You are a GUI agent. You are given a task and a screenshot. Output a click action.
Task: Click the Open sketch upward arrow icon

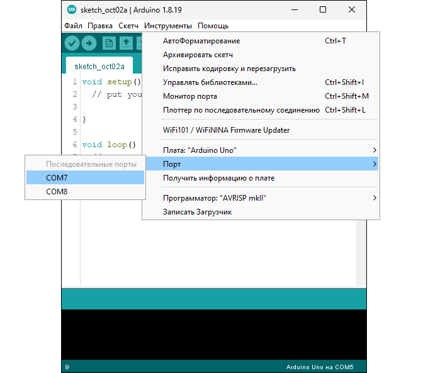126,43
